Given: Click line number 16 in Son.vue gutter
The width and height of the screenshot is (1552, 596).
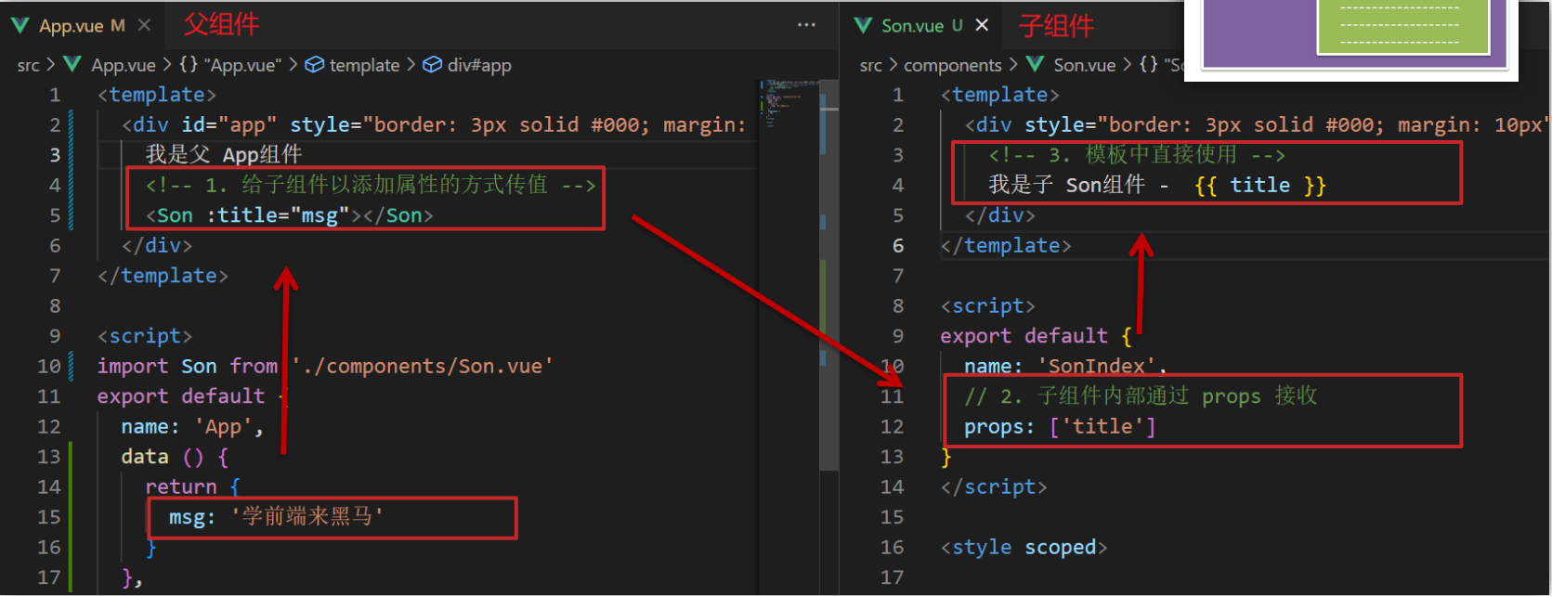Looking at the screenshot, I should tap(892, 548).
